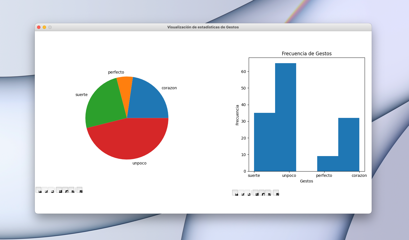Click the 'Frecuencia' y-axis label

237,115
